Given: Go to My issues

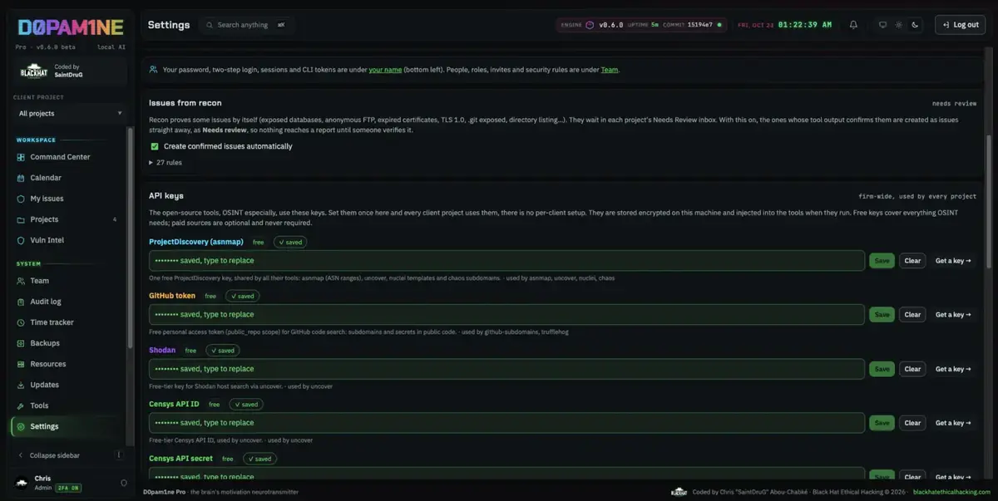Looking at the screenshot, I should point(67,199).
